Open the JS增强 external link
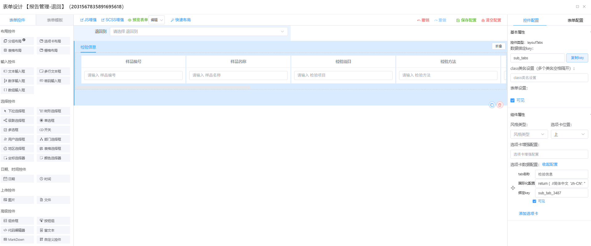 click(x=88, y=20)
